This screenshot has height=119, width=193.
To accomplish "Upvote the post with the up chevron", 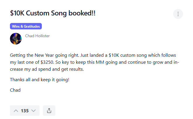I will point(16,111).
